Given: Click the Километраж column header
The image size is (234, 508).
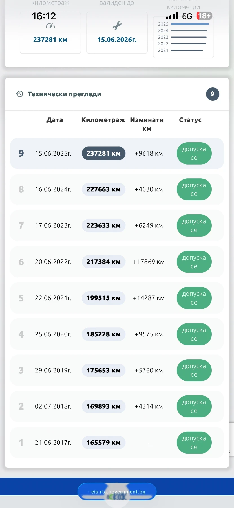Looking at the screenshot, I should (103, 120).
